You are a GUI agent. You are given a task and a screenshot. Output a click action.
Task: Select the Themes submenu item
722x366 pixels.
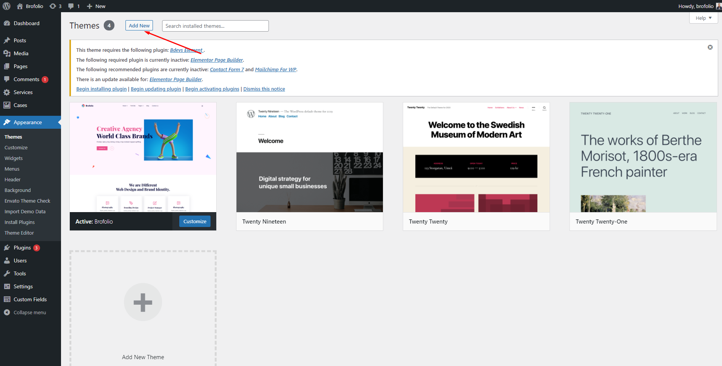coord(13,137)
